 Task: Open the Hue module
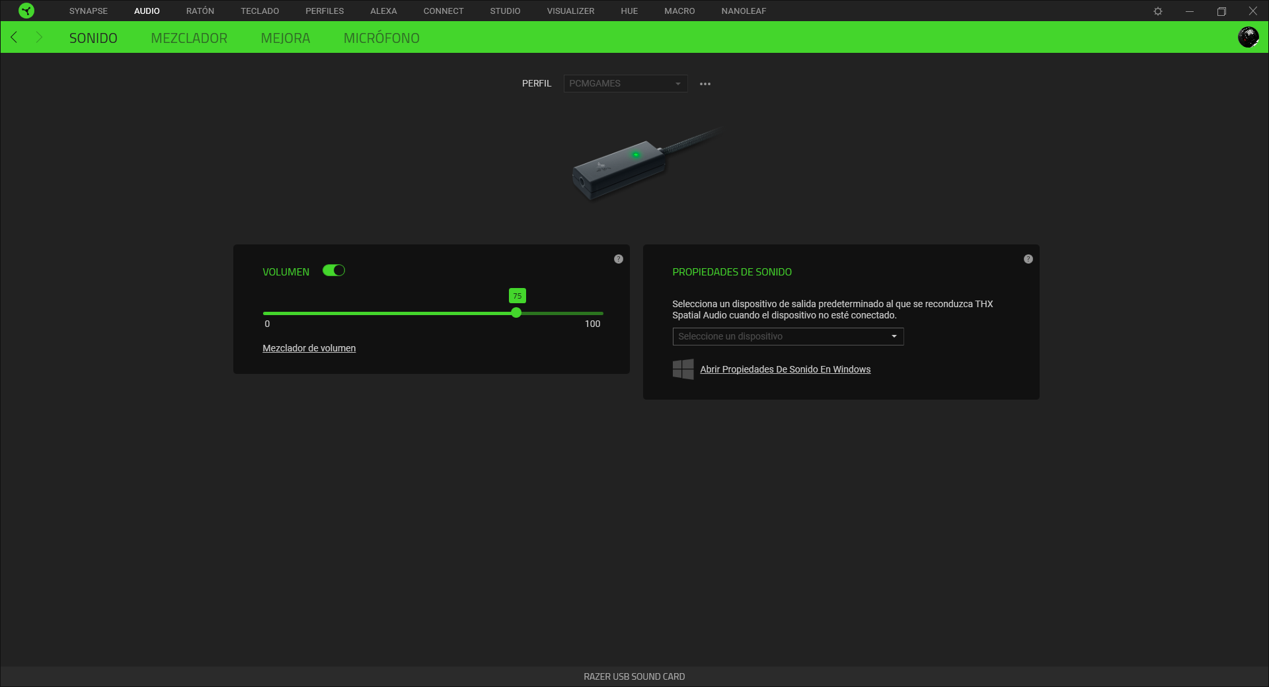629,11
